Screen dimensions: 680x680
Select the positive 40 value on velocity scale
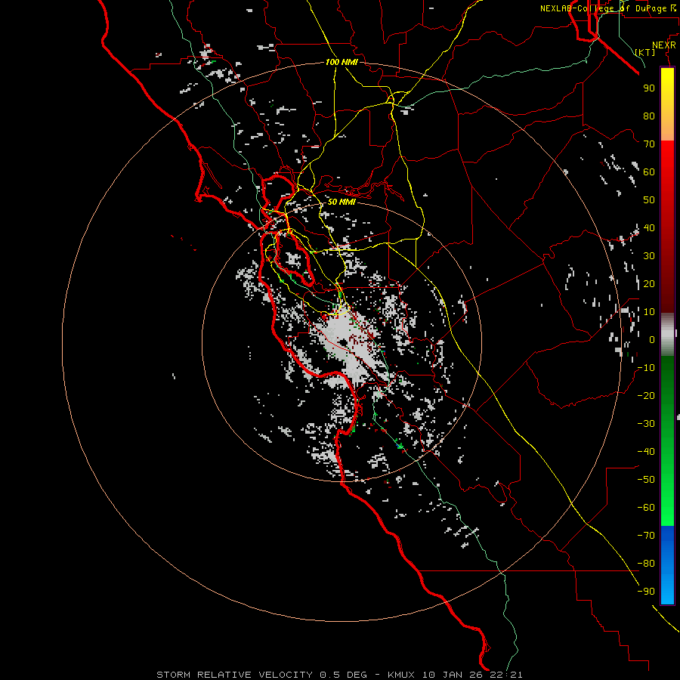(649, 228)
